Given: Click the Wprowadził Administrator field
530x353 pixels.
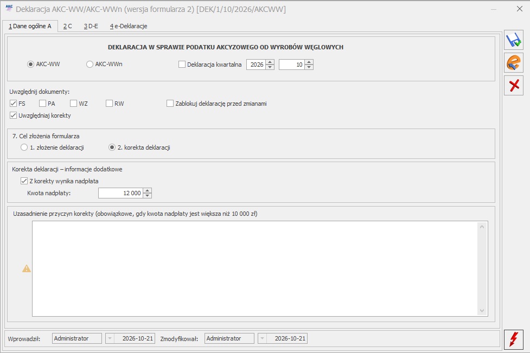Looking at the screenshot, I should coord(76,338).
